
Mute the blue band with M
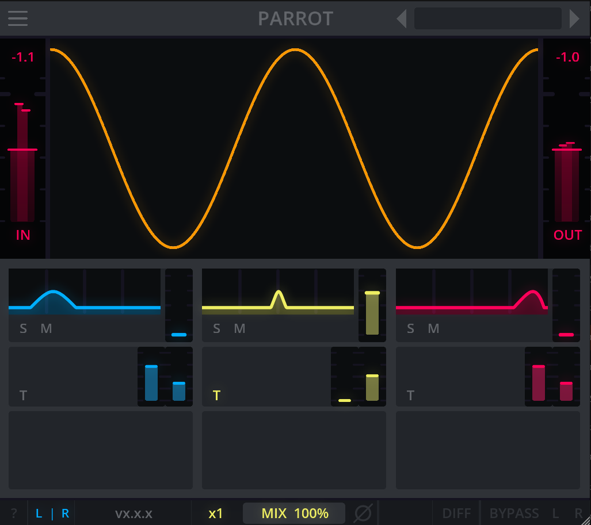tap(46, 328)
